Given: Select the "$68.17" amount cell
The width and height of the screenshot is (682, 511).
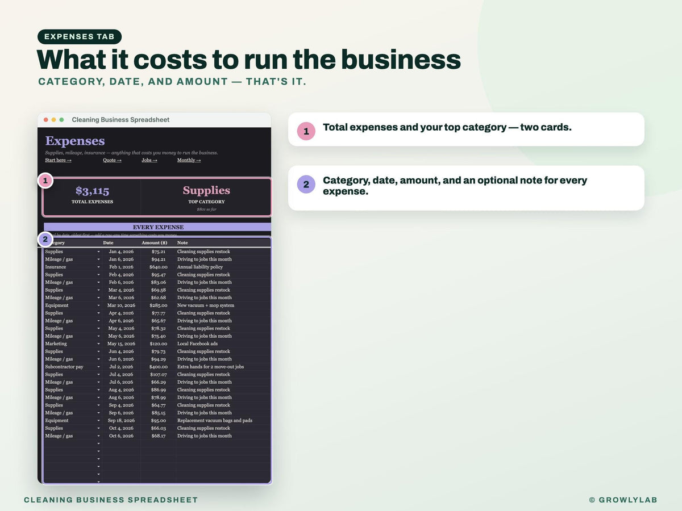Looking at the screenshot, I should tap(159, 436).
